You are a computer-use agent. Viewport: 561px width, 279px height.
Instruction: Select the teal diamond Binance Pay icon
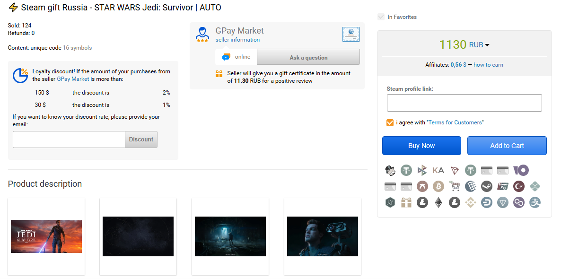tap(535, 186)
